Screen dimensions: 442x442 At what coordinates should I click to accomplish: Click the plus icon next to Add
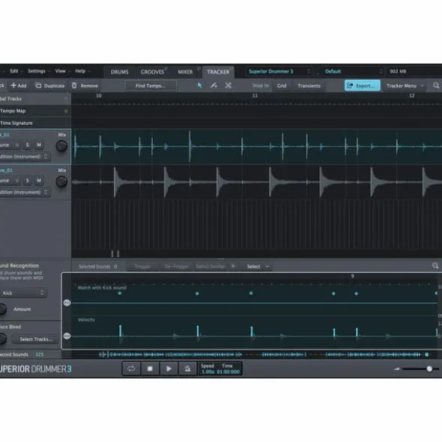point(13,85)
